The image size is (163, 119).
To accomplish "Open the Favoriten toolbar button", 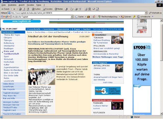I will tap(47, 9).
